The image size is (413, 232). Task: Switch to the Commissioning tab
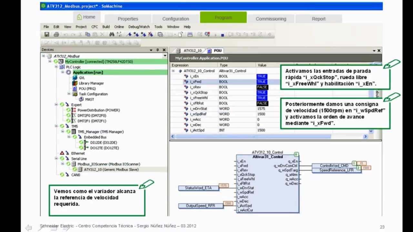click(x=271, y=19)
